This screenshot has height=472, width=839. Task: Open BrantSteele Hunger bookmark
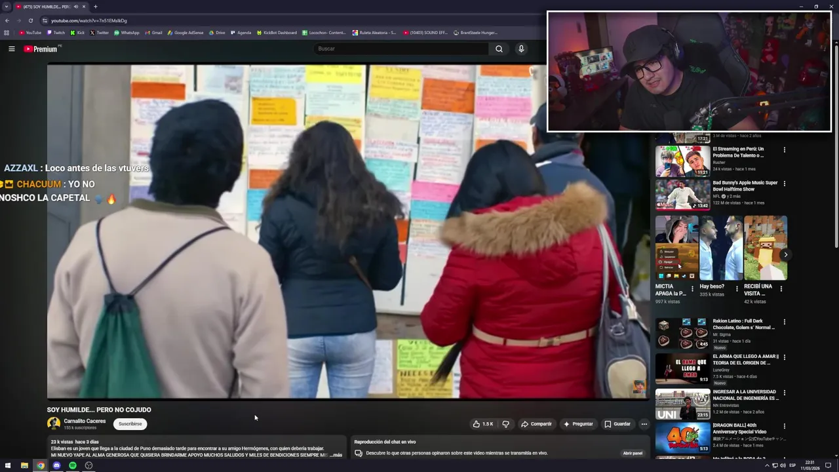pos(475,32)
